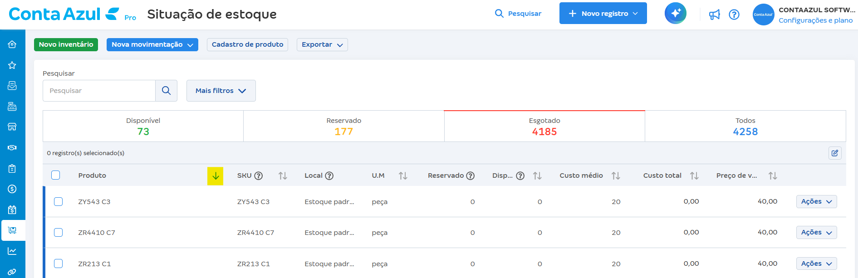The width and height of the screenshot is (858, 278).
Task: Open the megaphone announcements icon
Action: pyautogui.click(x=714, y=15)
